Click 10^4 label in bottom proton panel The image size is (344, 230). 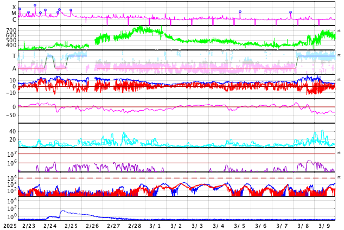[x=11, y=201]
